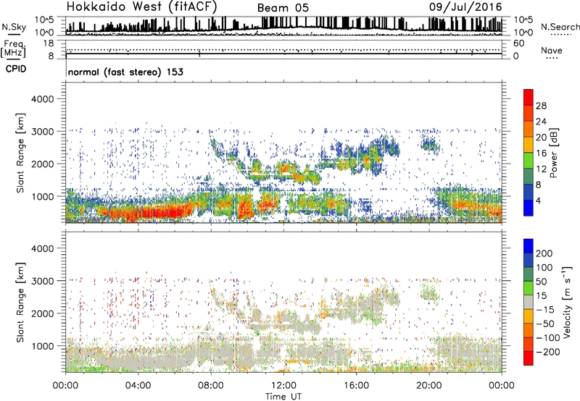Click the 'Time UT' axis title
Viewport: 580px width, 401px height.
click(x=283, y=396)
